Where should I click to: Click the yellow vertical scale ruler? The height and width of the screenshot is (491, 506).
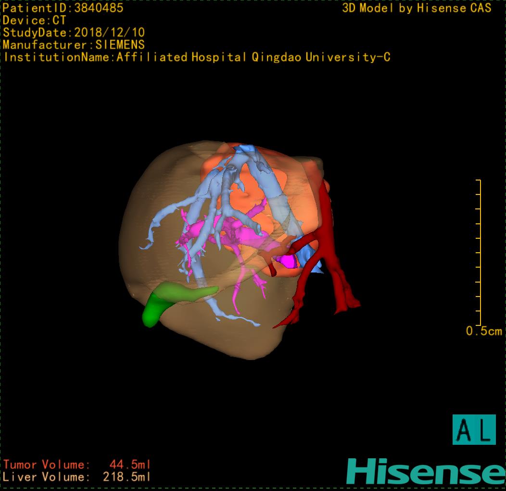479,253
